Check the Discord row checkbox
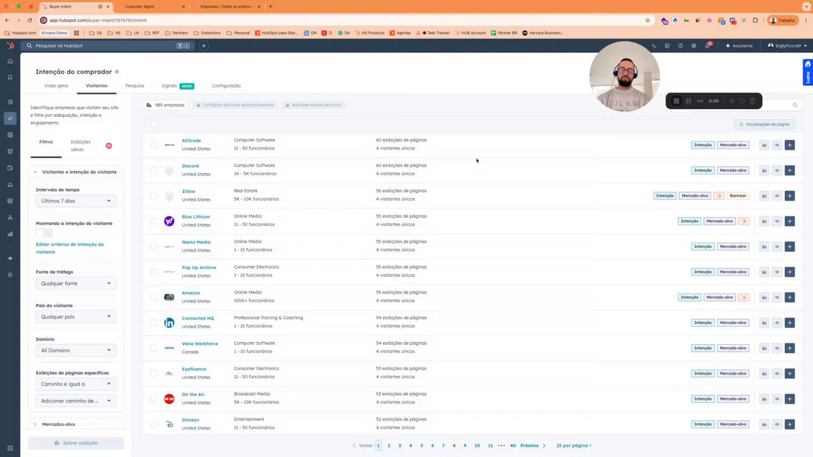 [153, 170]
